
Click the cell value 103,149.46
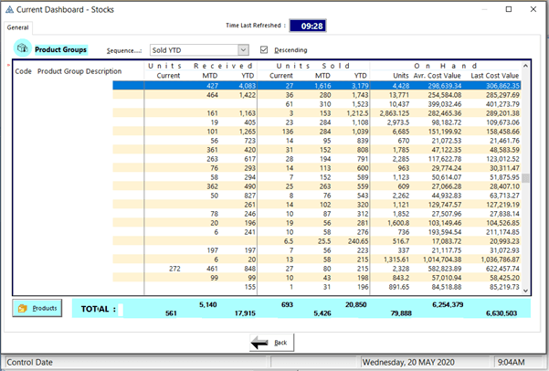(x=444, y=223)
